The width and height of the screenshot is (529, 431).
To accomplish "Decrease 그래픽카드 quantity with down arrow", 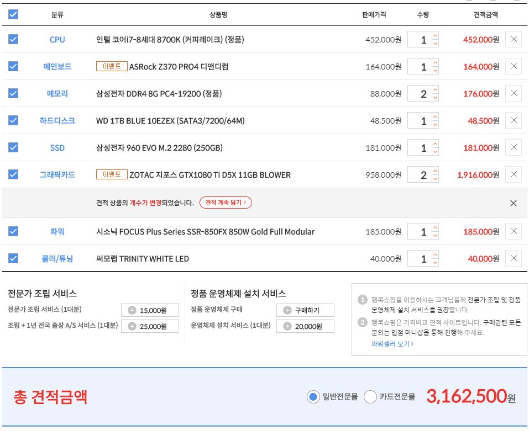I will coord(435,178).
